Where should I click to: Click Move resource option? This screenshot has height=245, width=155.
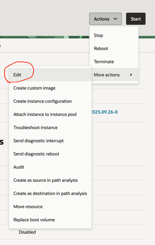pyautogui.click(x=50, y=207)
